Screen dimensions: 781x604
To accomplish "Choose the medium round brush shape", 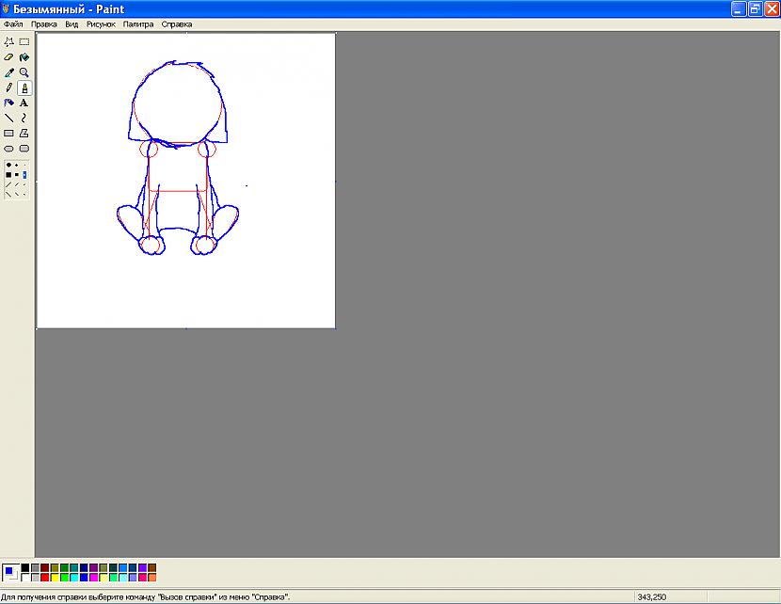I will pyautogui.click(x=16, y=165).
